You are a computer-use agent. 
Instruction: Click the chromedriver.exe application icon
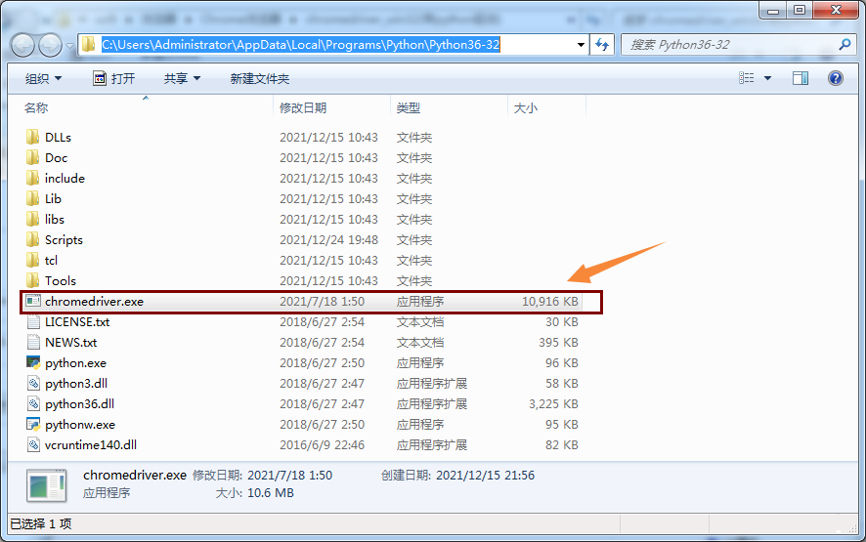click(x=33, y=301)
